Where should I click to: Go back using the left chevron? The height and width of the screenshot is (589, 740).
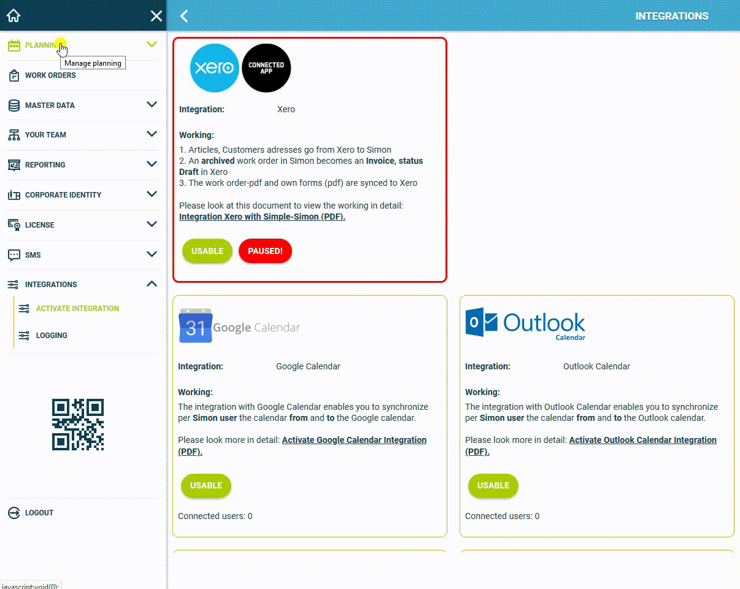[x=183, y=16]
